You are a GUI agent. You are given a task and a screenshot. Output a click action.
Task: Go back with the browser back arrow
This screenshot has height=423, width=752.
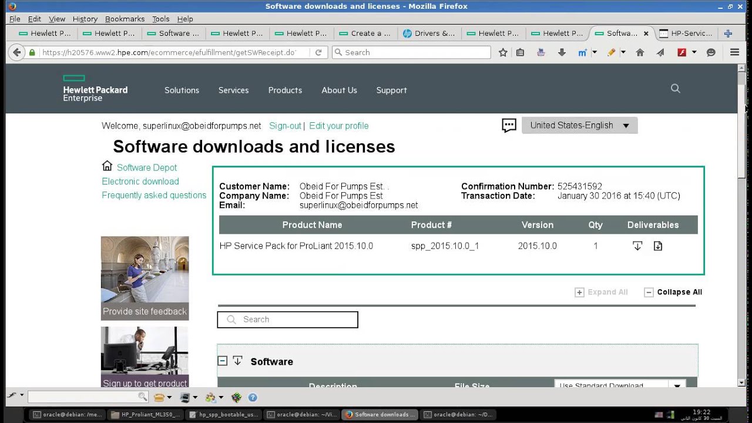[17, 52]
